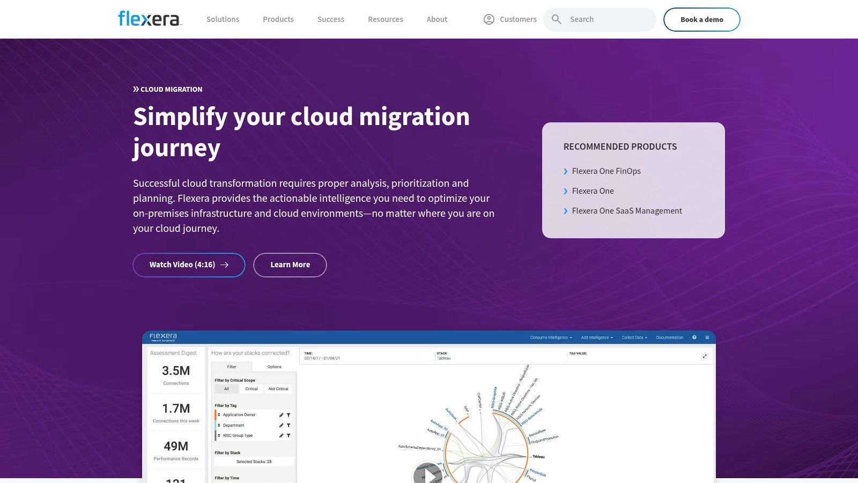
Task: Open the Resources navigation menu
Action: [386, 19]
